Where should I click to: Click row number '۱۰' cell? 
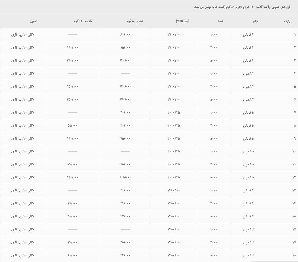tap(294, 152)
